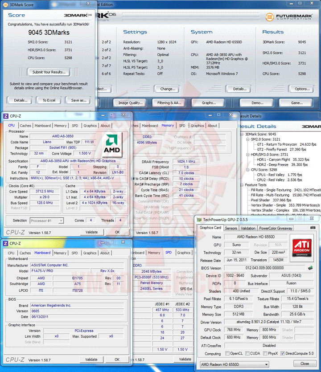Select Graphics Card tab in GPU-Z
Viewport: 321px width, 372px height.
210,228
